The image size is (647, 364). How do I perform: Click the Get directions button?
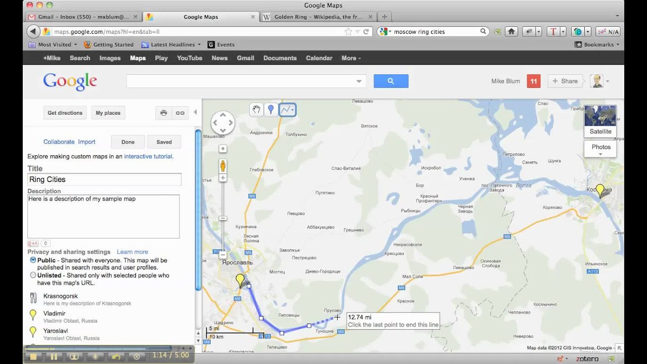point(65,113)
